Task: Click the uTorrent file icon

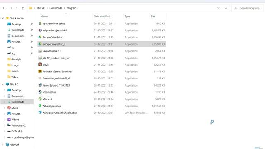Action: tap(40, 99)
